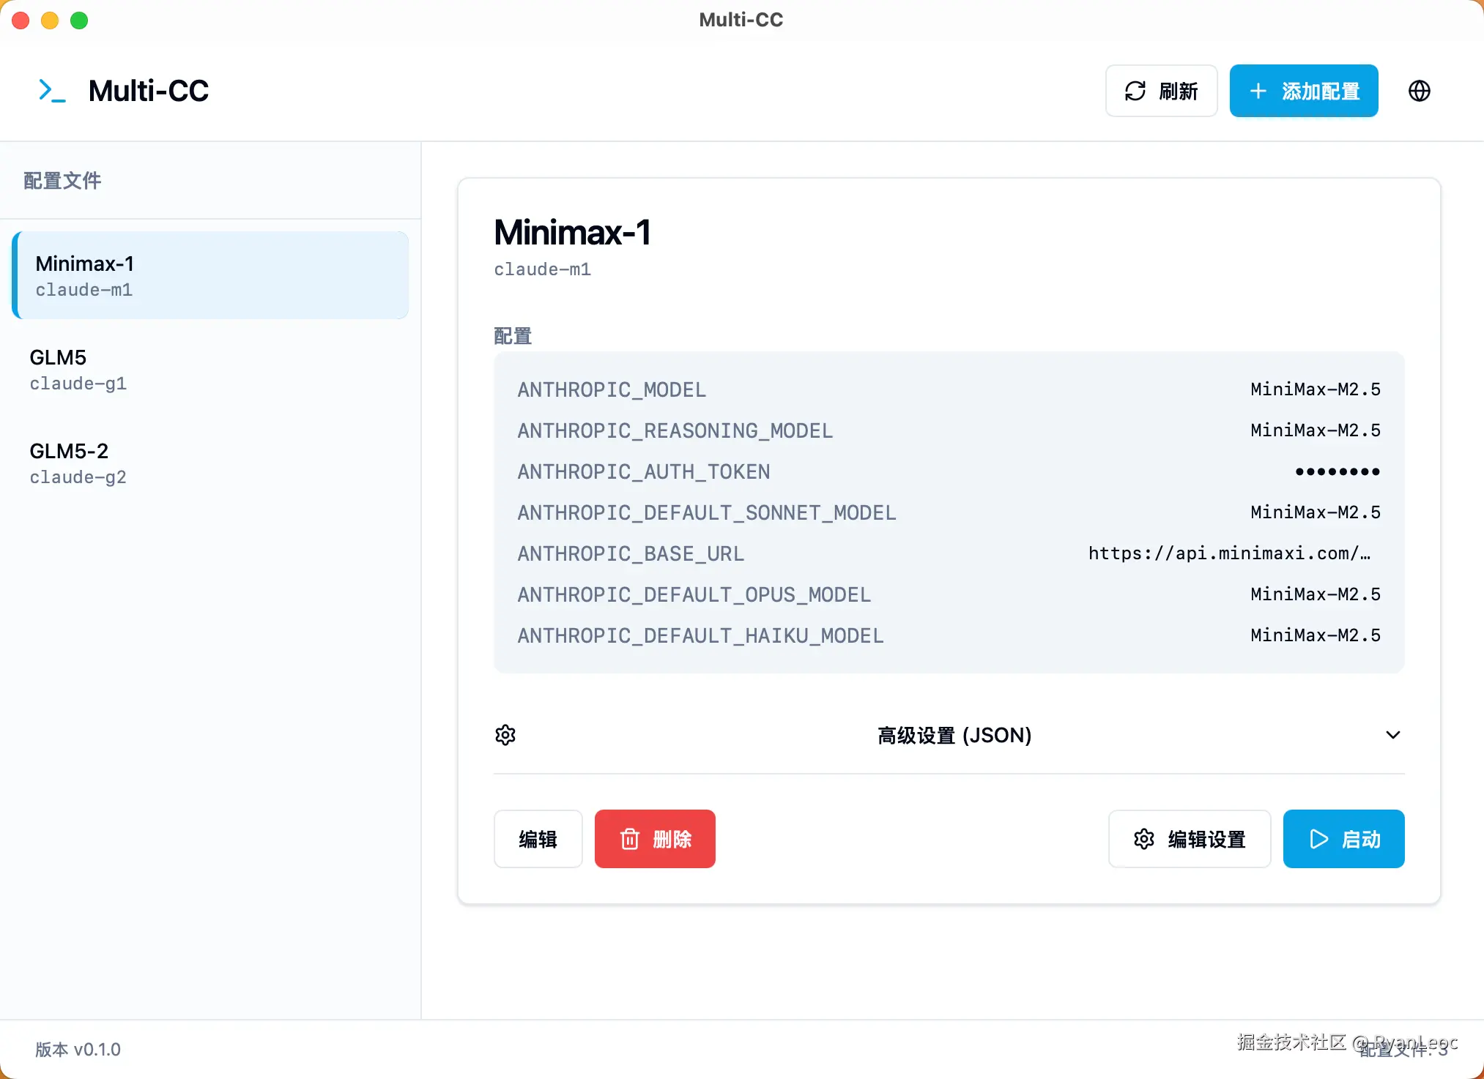Click the trash icon on the 删除 button
Viewport: 1484px width, 1079px height.
coord(630,839)
